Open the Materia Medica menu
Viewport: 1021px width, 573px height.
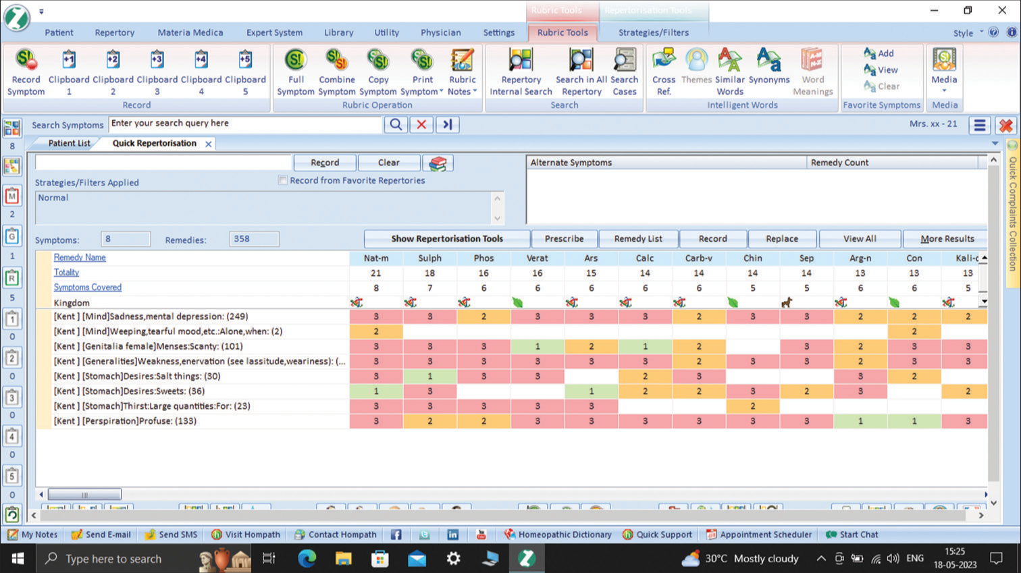190,32
